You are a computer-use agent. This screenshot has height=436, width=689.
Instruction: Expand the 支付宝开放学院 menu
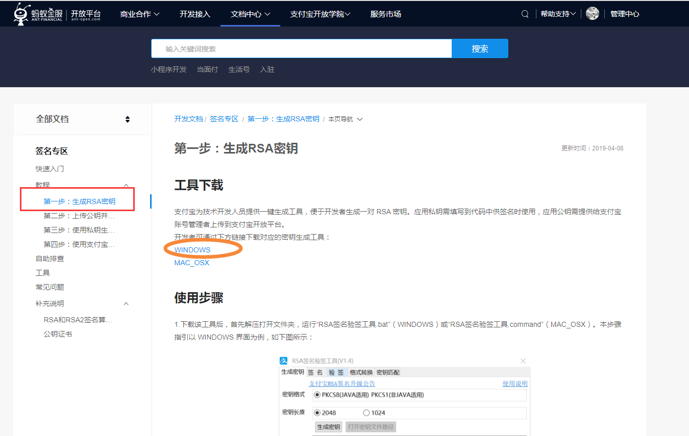point(320,14)
